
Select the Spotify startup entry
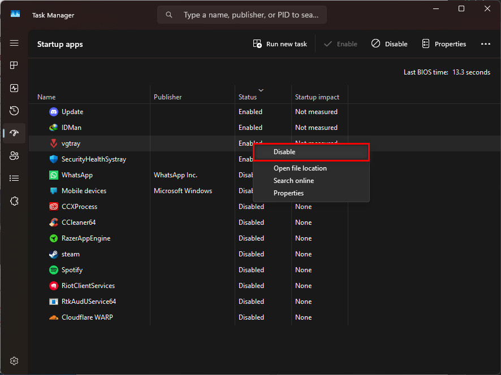(x=72, y=270)
